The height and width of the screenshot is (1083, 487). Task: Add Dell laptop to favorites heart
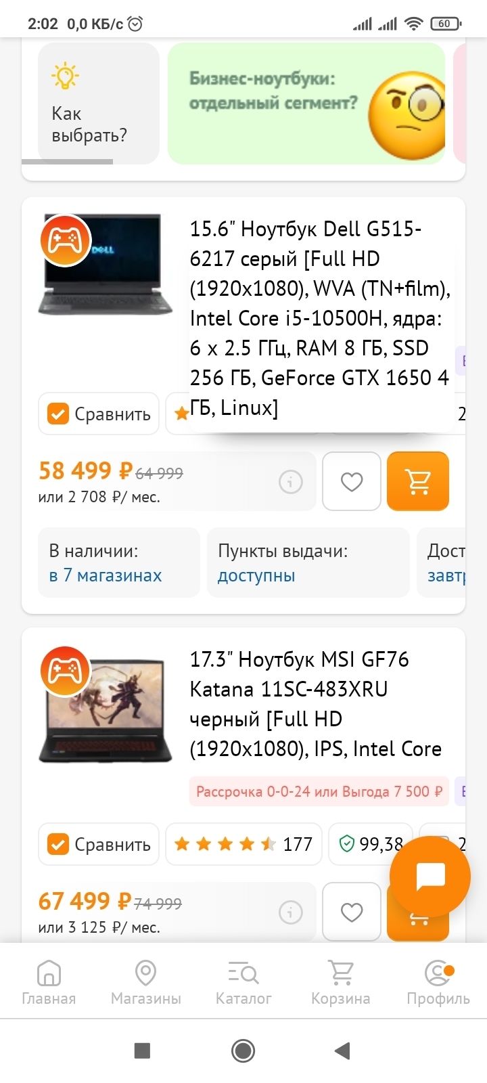(352, 481)
